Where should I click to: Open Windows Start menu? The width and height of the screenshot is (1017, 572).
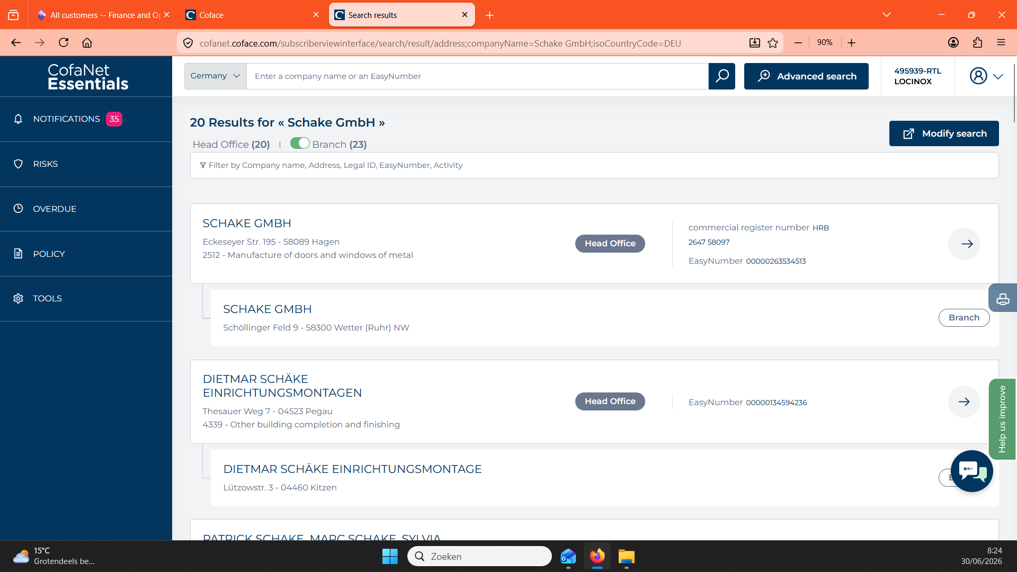pos(390,556)
